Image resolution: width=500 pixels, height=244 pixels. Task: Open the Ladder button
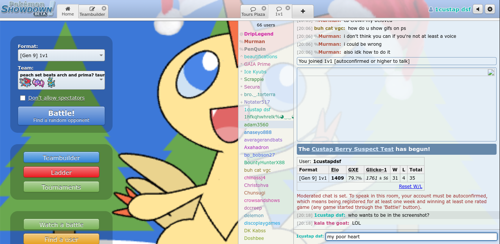pyautogui.click(x=61, y=173)
